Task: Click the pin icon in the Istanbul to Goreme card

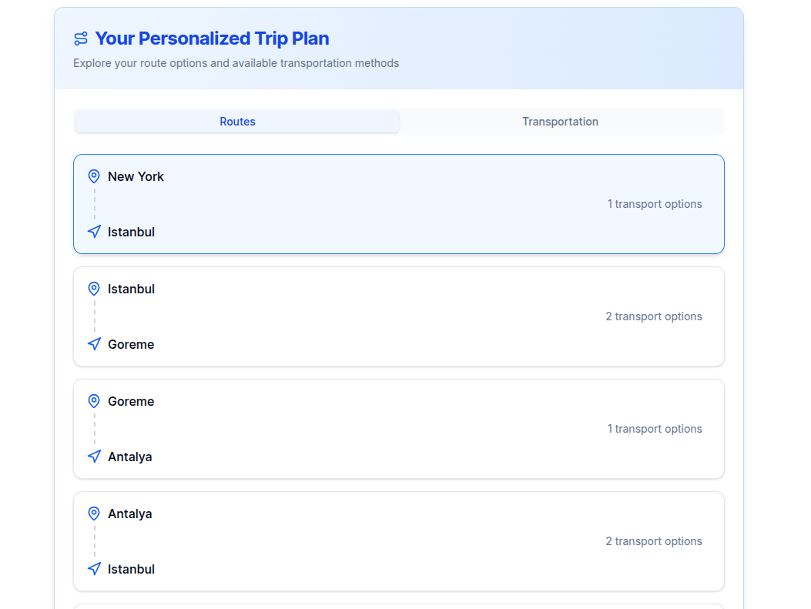Action: click(x=94, y=289)
